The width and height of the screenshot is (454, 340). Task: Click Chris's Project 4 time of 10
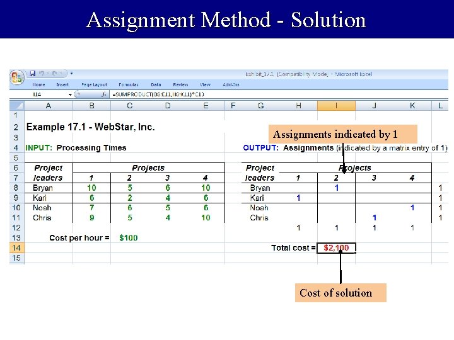(x=206, y=218)
